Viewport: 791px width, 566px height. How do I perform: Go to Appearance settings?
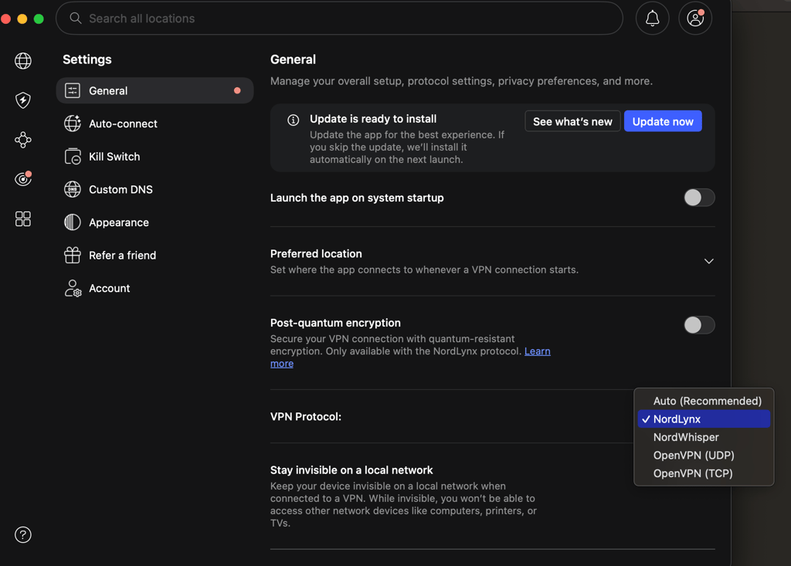[x=154, y=222]
